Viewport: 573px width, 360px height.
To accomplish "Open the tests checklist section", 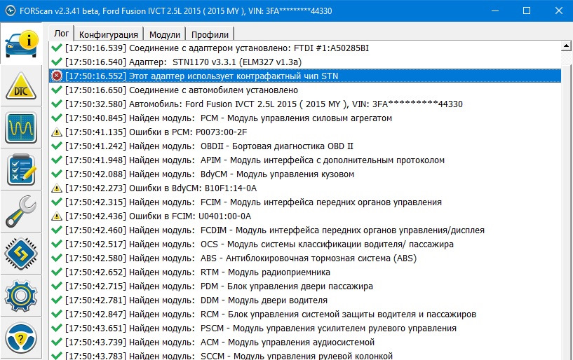I will pos(21,169).
